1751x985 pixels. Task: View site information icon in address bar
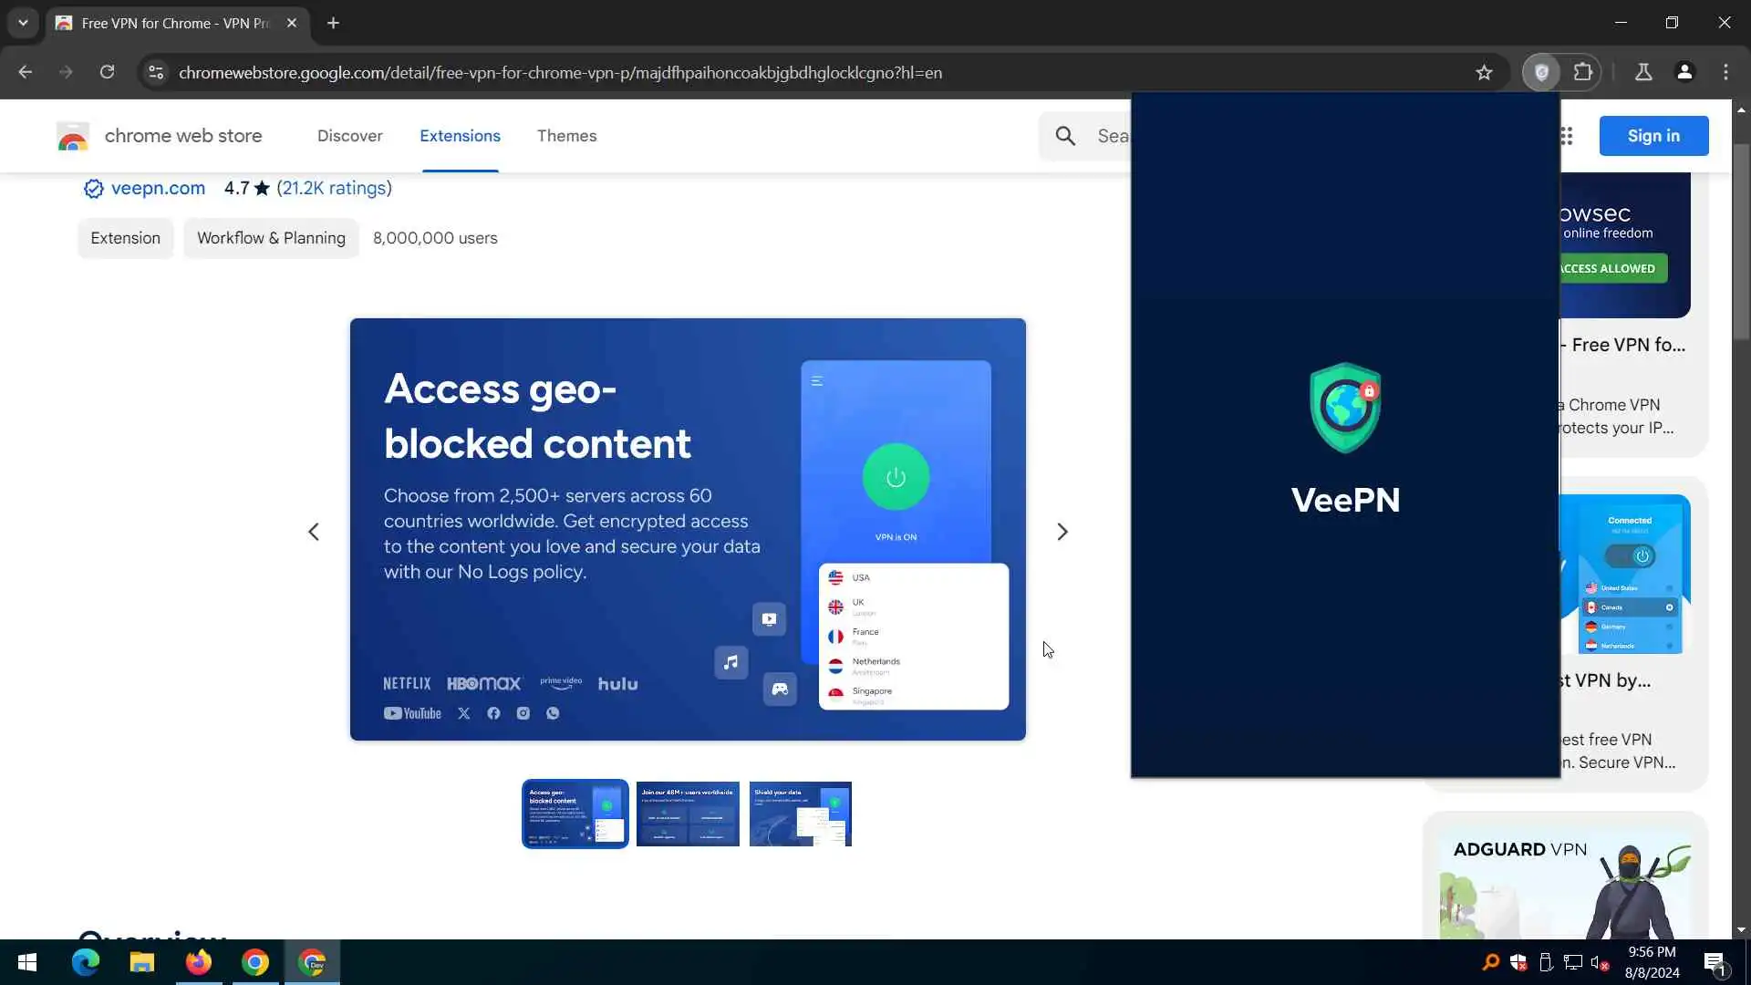tap(156, 72)
